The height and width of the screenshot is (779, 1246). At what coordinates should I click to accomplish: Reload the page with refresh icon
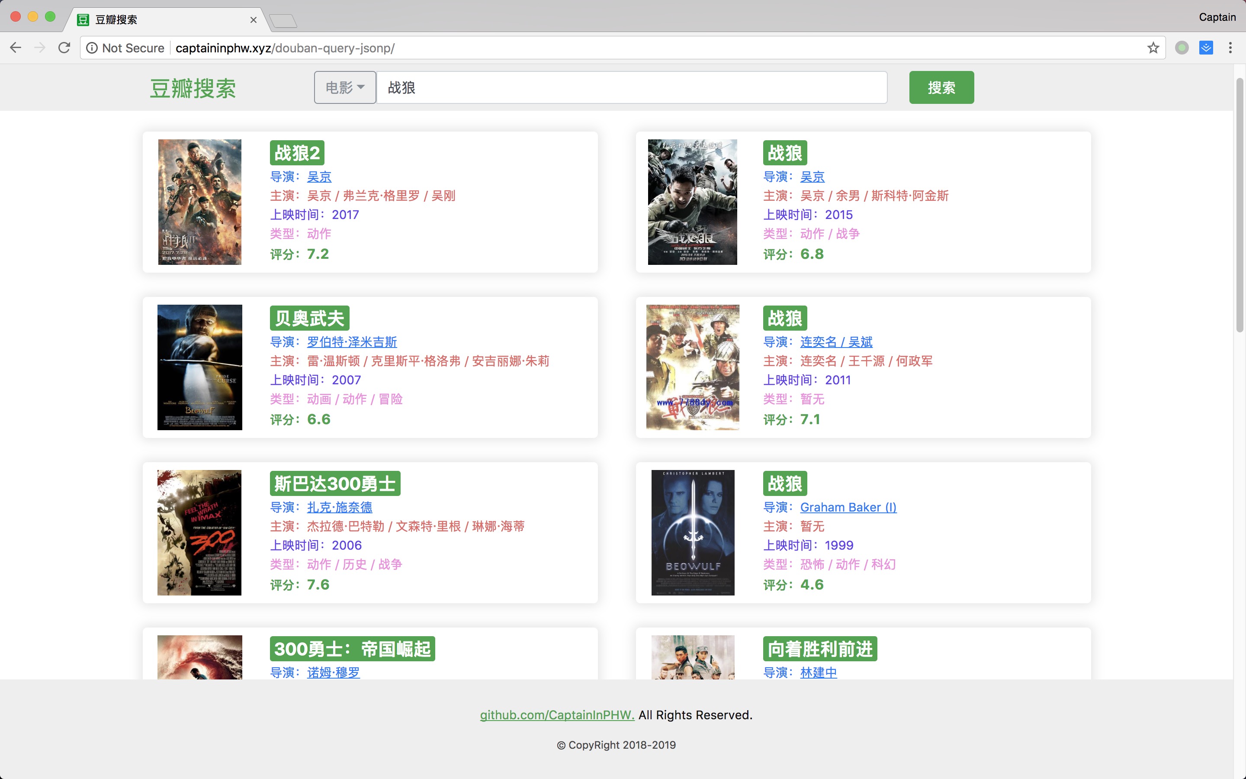(x=64, y=48)
